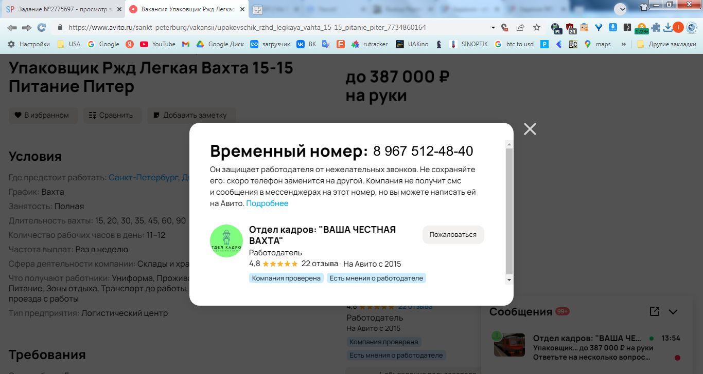This screenshot has height=374, width=703.
Task: Open the USA bookmarks folder
Action: coord(68,44)
